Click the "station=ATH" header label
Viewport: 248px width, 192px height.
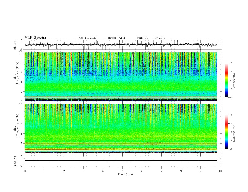(116, 38)
